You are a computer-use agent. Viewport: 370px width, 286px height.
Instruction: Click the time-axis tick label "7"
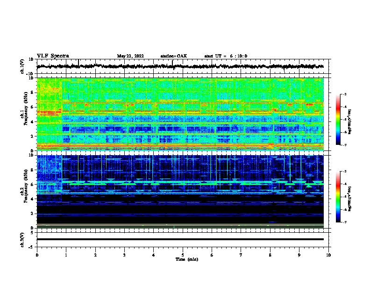tap(241, 255)
